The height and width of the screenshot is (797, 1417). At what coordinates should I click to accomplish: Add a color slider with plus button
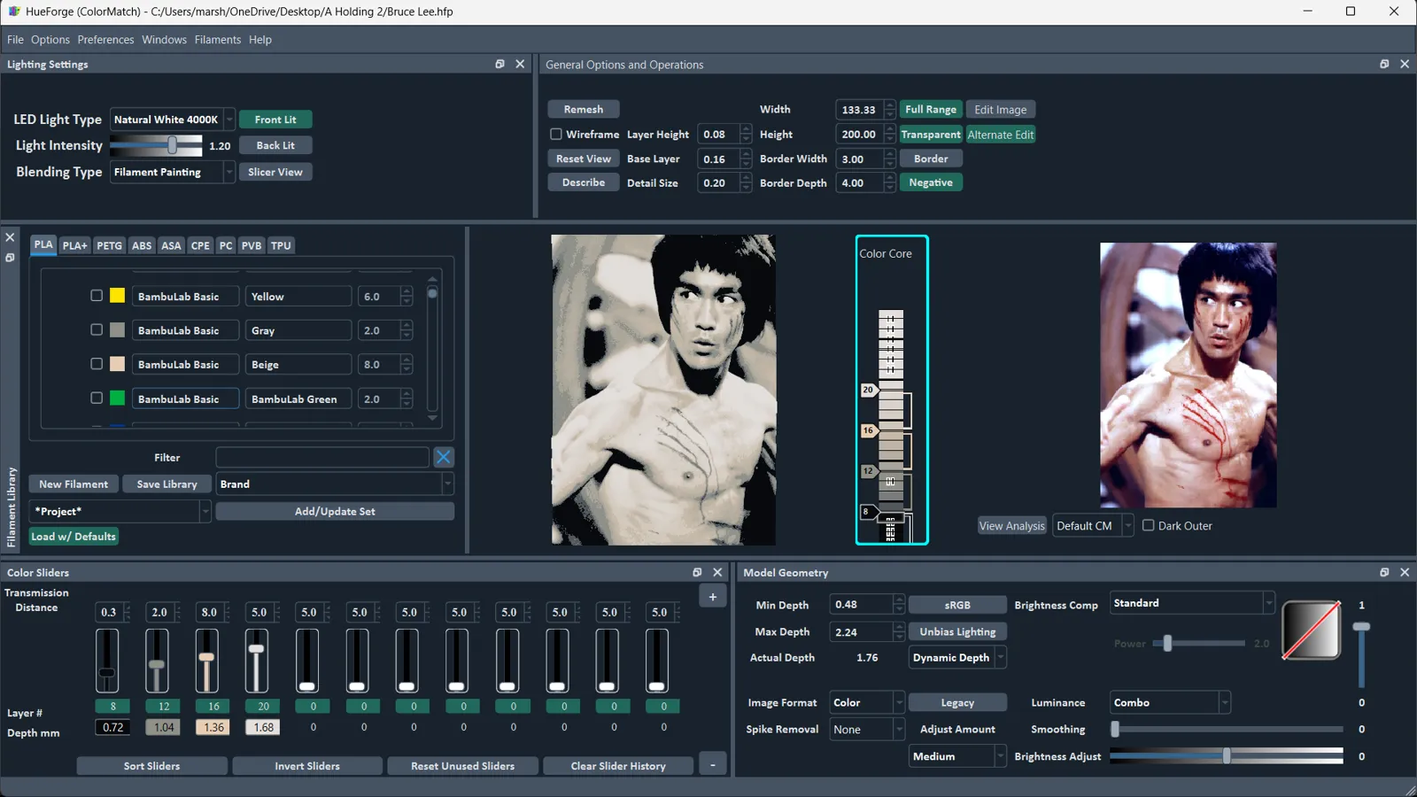pos(713,597)
